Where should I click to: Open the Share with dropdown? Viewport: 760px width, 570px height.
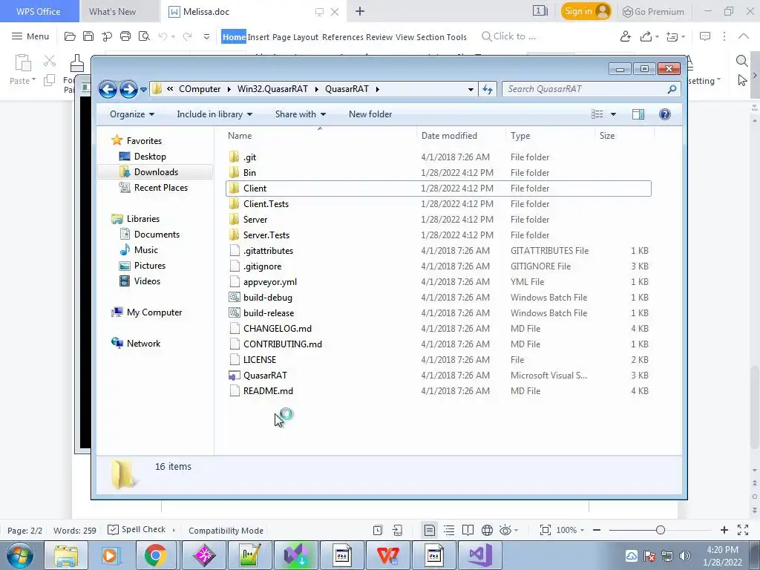(x=301, y=114)
